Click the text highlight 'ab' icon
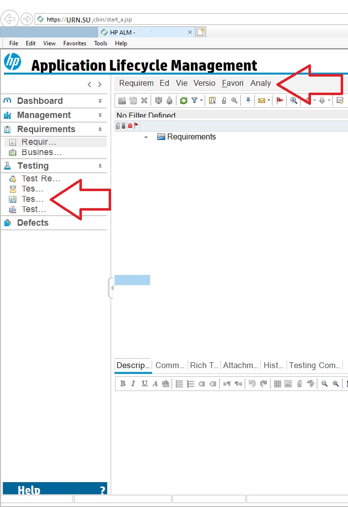The height and width of the screenshot is (507, 348). point(165,384)
